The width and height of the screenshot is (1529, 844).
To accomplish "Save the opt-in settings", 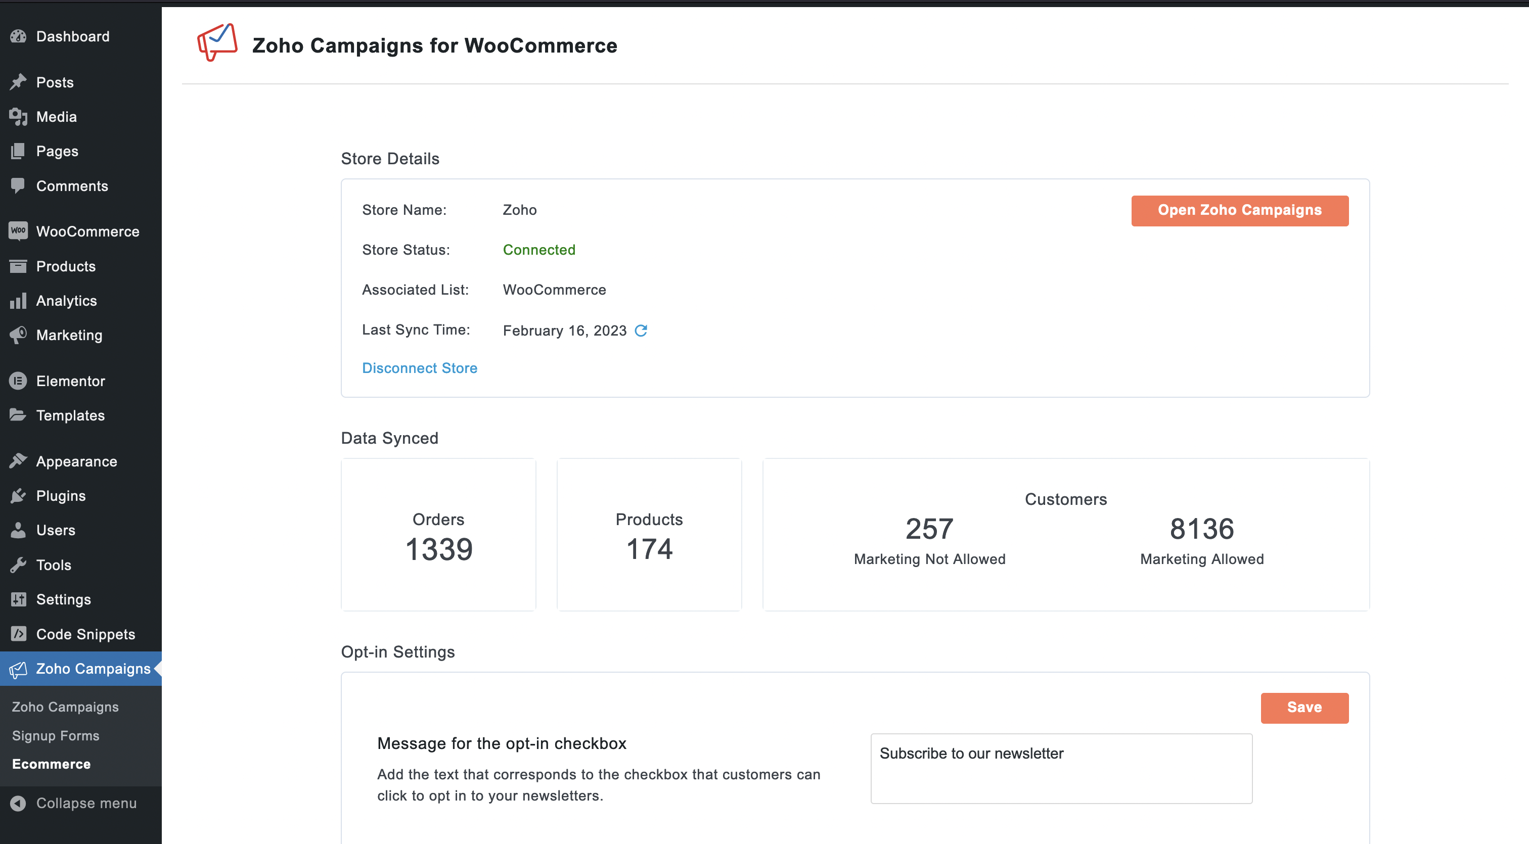I will point(1304,708).
